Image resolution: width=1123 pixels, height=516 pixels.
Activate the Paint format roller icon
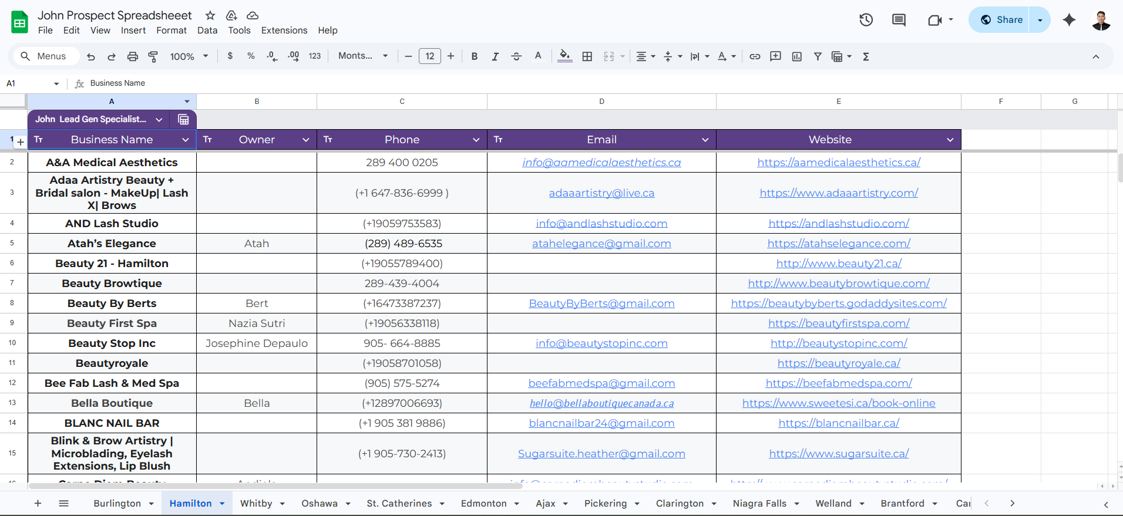(153, 56)
